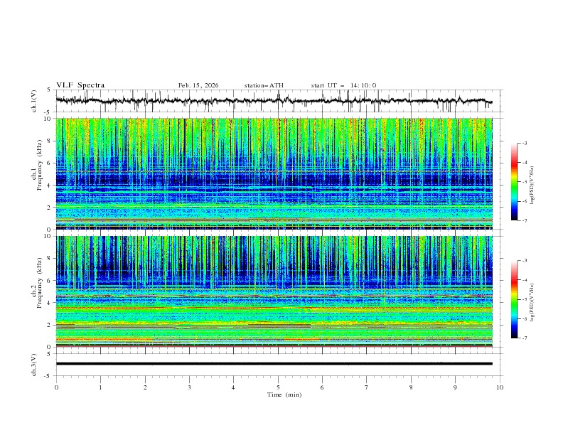Screen dimensions: 563x435
Task: Select the date text "Feb. 15, 2026"
Action: (x=198, y=85)
